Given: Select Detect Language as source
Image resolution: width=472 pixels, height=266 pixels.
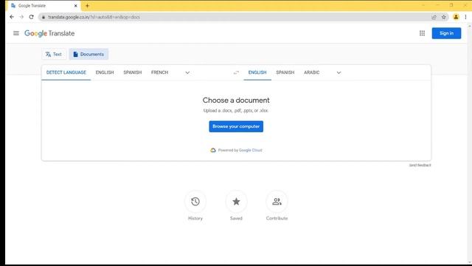Looking at the screenshot, I should pyautogui.click(x=66, y=72).
